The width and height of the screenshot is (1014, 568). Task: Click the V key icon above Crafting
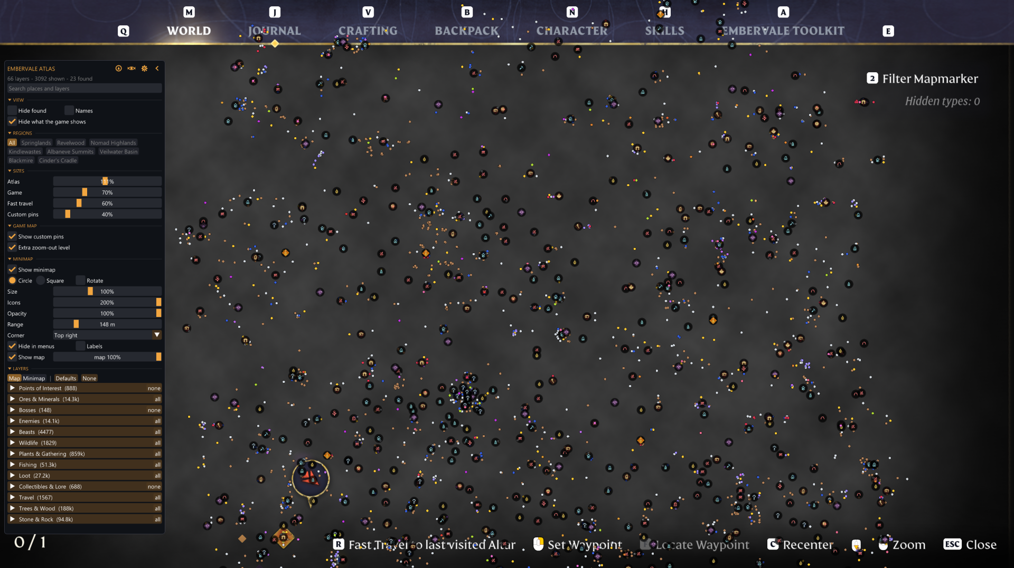coord(368,12)
